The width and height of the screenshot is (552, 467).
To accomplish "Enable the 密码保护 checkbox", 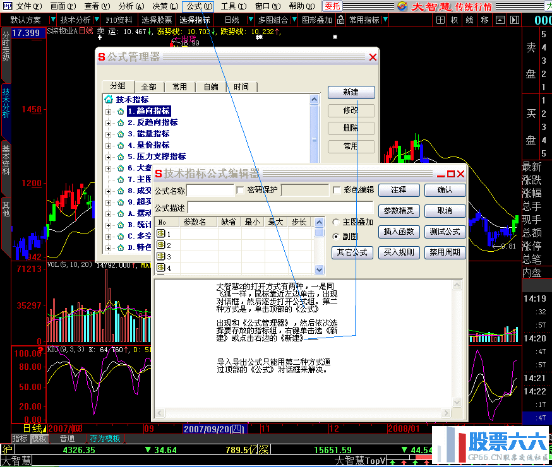I will tap(240, 191).
